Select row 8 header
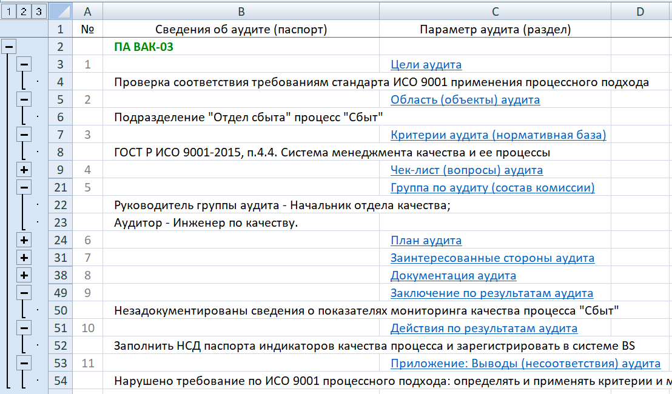 coord(59,153)
